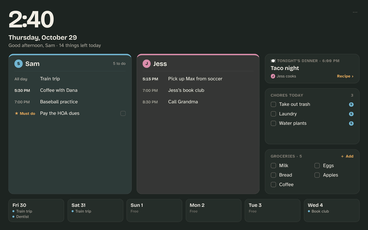Viewport: 368px width, 230px height.
Task: Tick Bread on the grocery list
Action: [273, 175]
